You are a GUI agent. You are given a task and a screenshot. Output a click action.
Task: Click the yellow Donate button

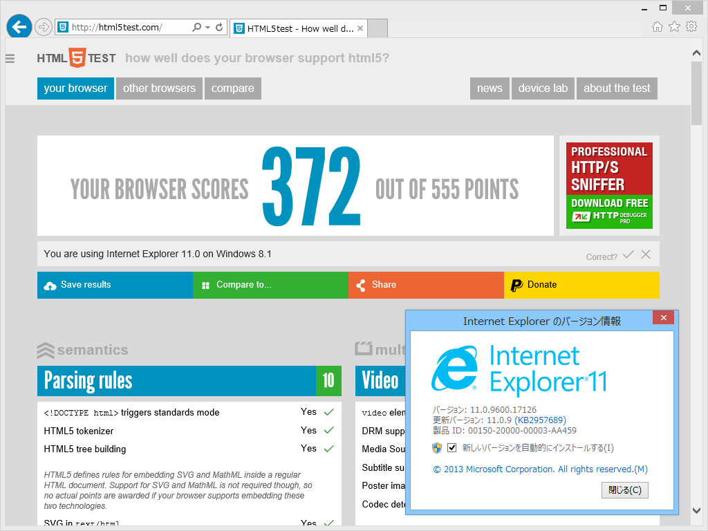[581, 285]
